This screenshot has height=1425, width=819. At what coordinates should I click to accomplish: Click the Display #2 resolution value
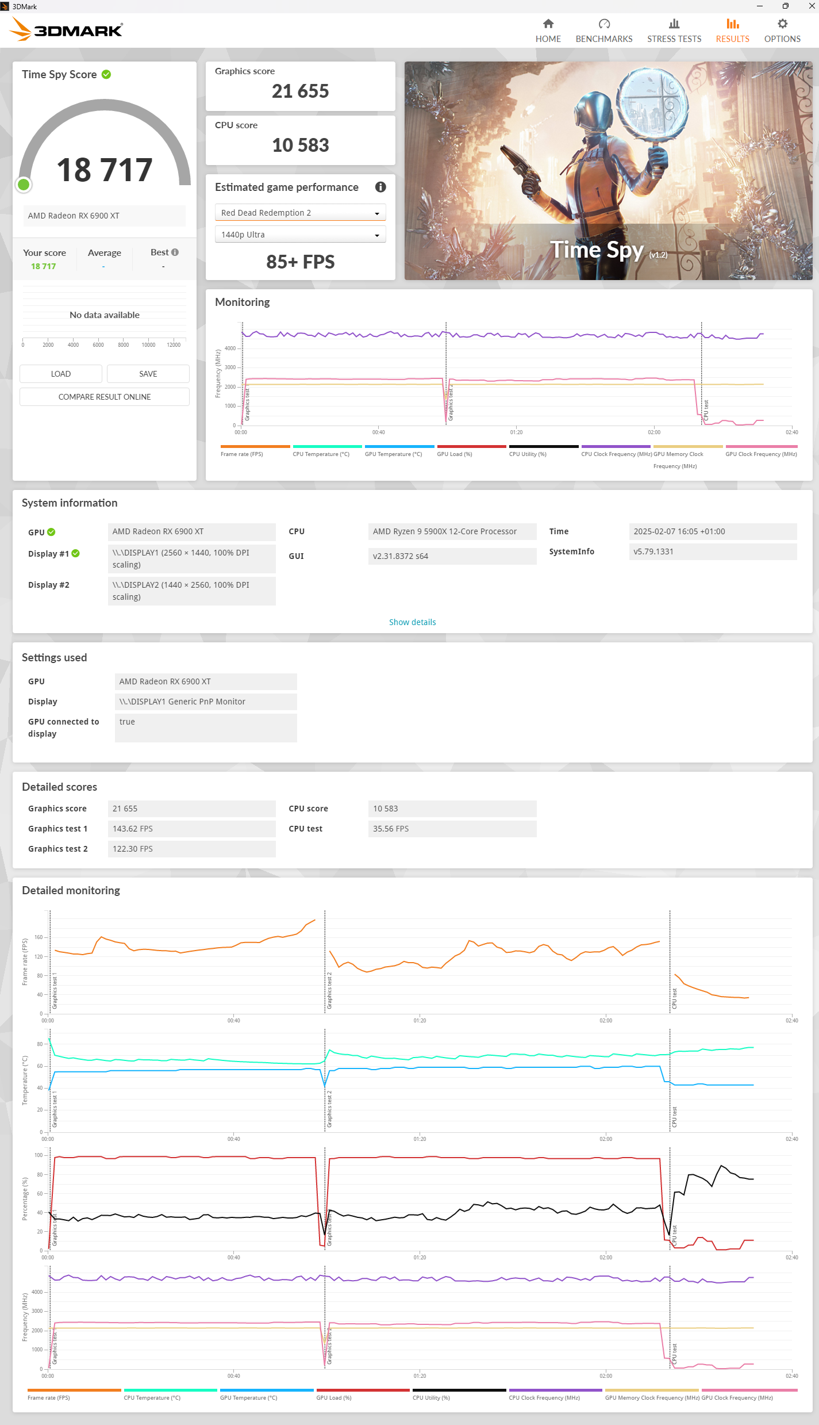[192, 591]
